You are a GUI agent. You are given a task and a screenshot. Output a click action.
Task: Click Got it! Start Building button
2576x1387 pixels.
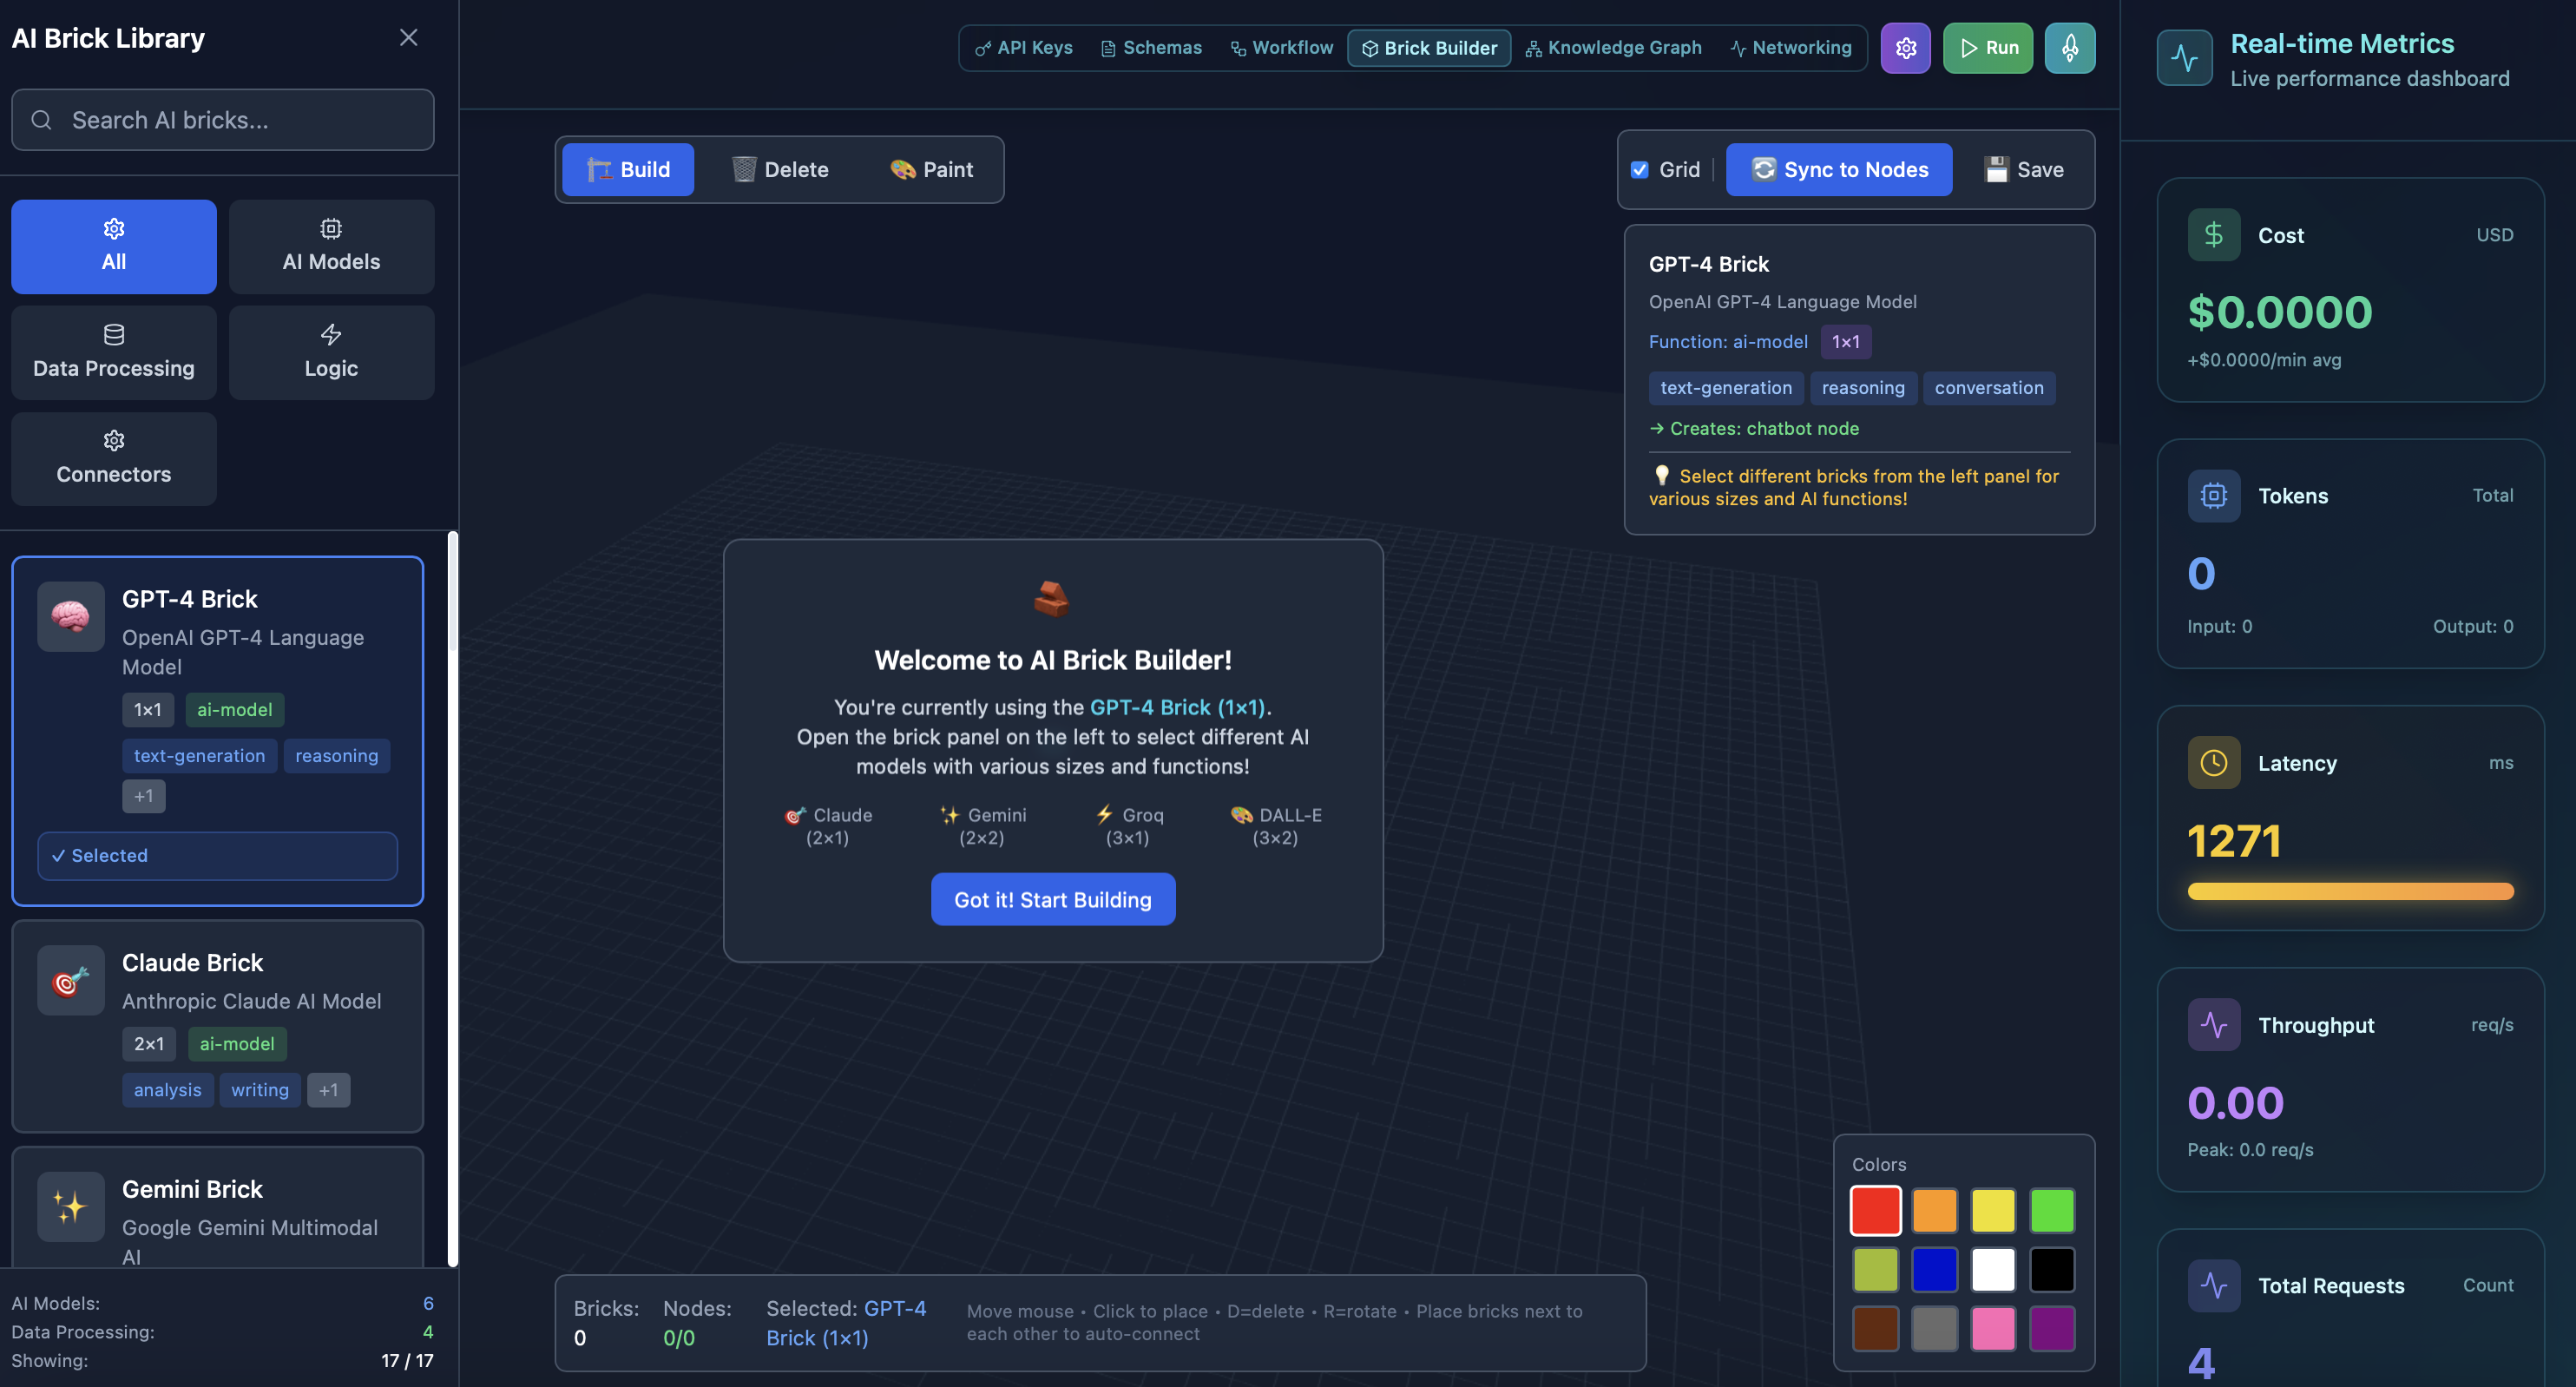click(x=1052, y=899)
